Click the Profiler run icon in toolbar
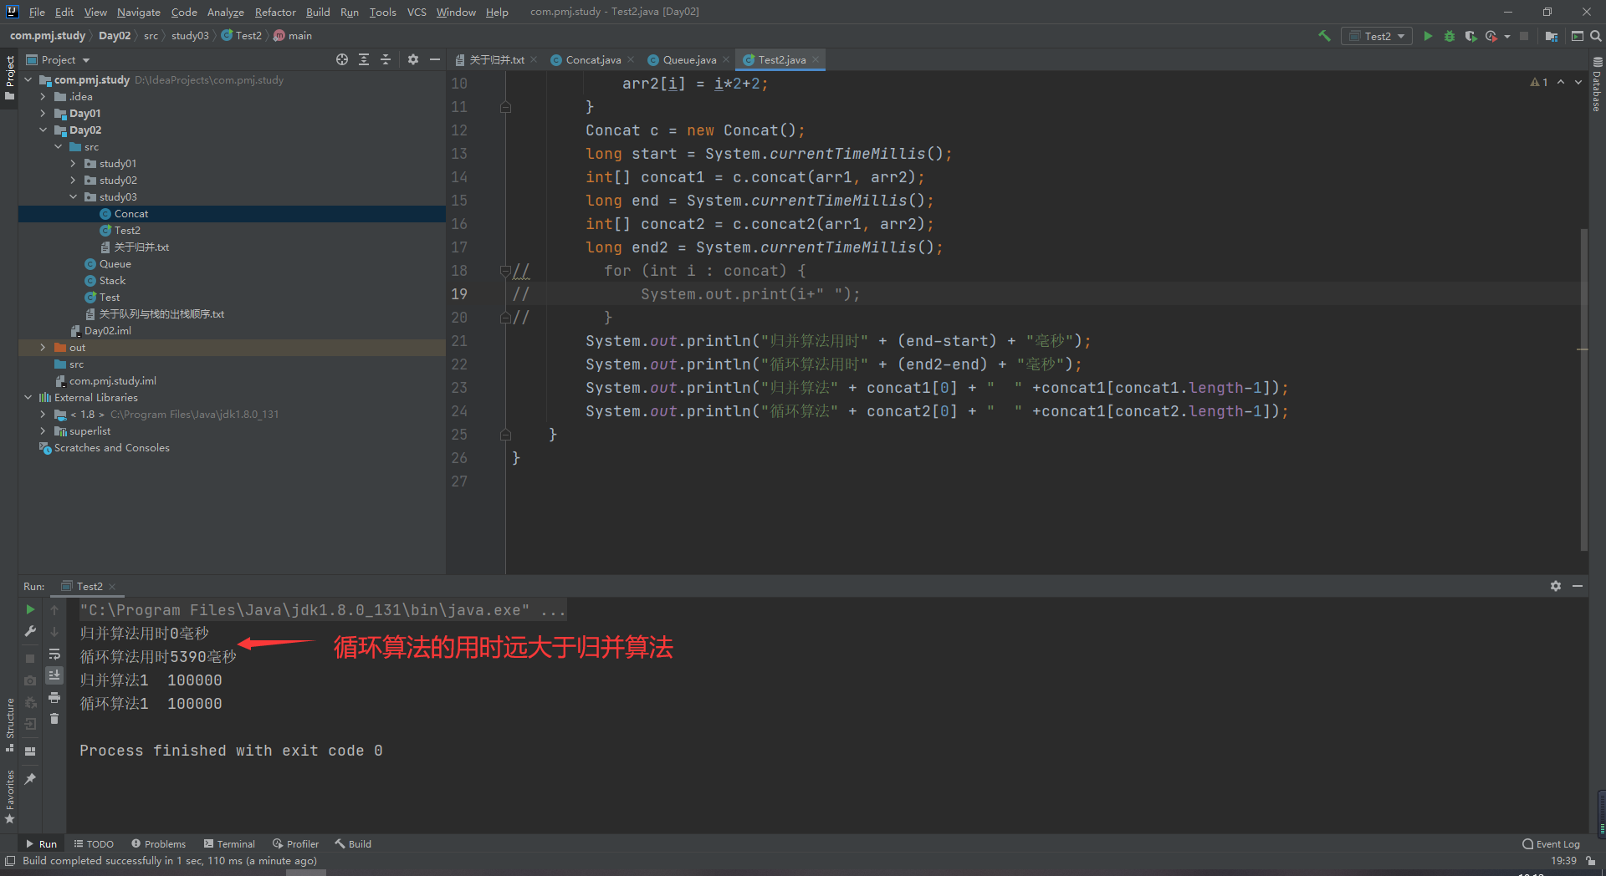This screenshot has width=1606, height=876. (x=1491, y=36)
